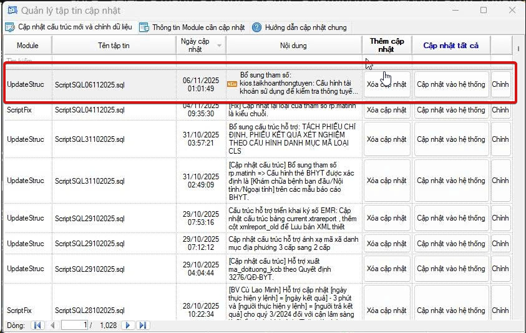Click the update structure toolbar icon
526x333 pixels.
tap(10, 27)
